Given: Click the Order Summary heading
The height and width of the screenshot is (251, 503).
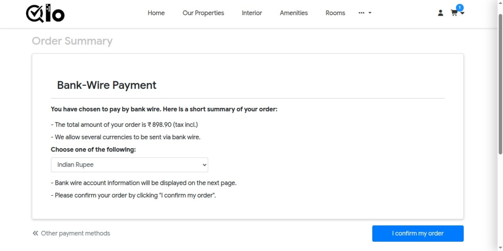Looking at the screenshot, I should tap(72, 41).
